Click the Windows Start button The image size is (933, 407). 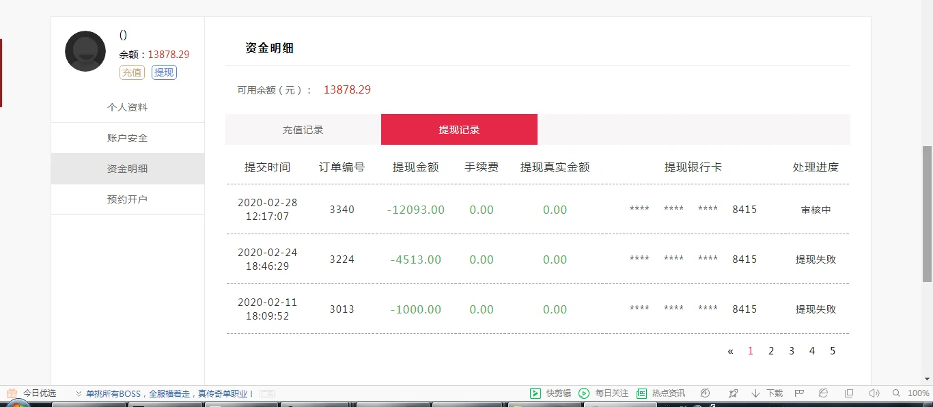coord(18,404)
